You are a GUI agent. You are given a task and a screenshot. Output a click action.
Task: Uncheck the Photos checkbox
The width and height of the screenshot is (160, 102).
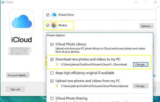coord(48,25)
